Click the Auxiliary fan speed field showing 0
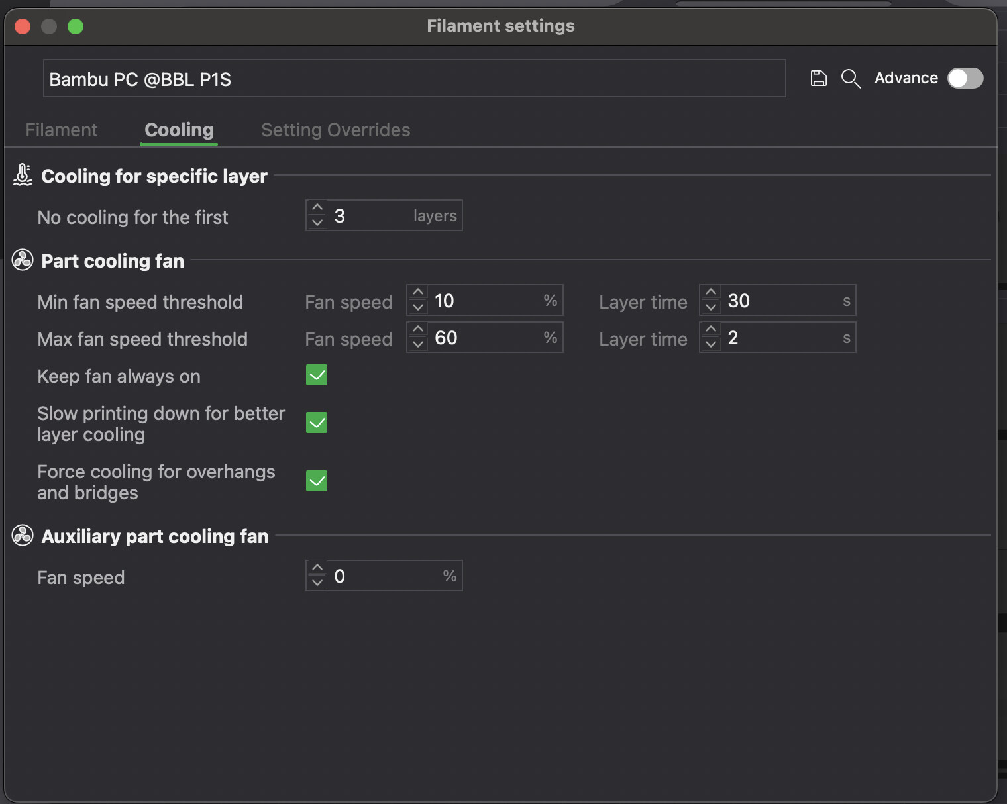 [384, 576]
